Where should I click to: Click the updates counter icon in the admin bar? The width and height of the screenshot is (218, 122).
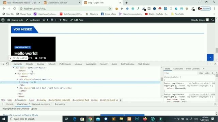coord(45,20)
